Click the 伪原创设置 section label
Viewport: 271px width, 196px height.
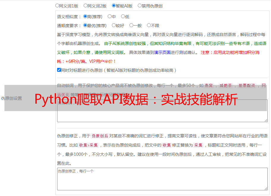11,98
